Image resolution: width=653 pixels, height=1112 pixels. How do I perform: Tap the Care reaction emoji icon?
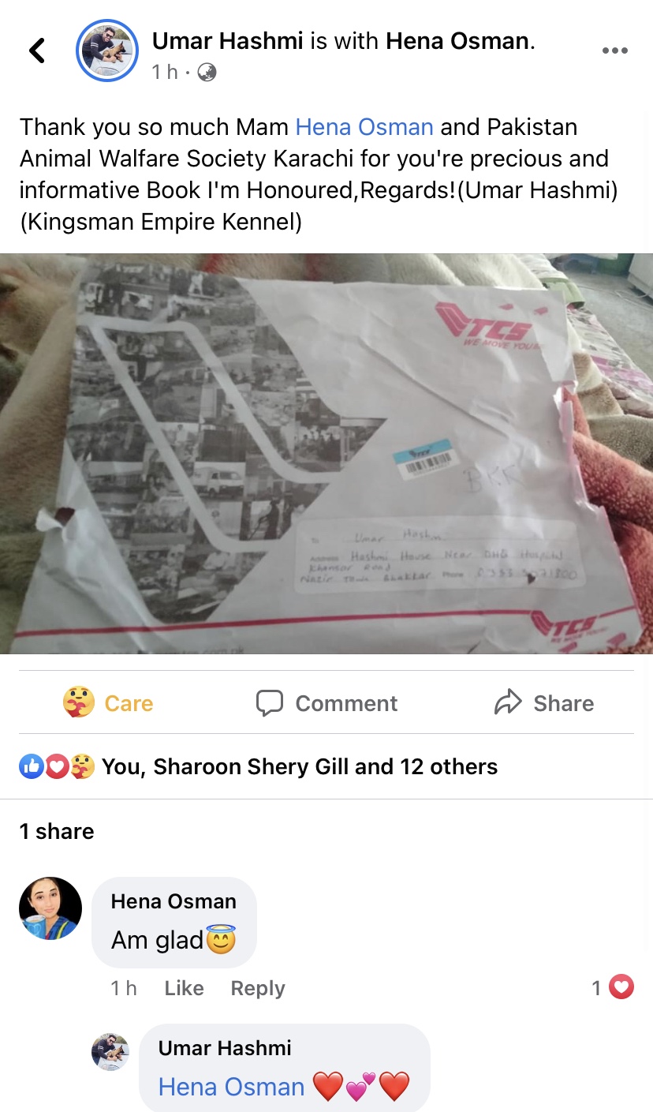(x=79, y=702)
